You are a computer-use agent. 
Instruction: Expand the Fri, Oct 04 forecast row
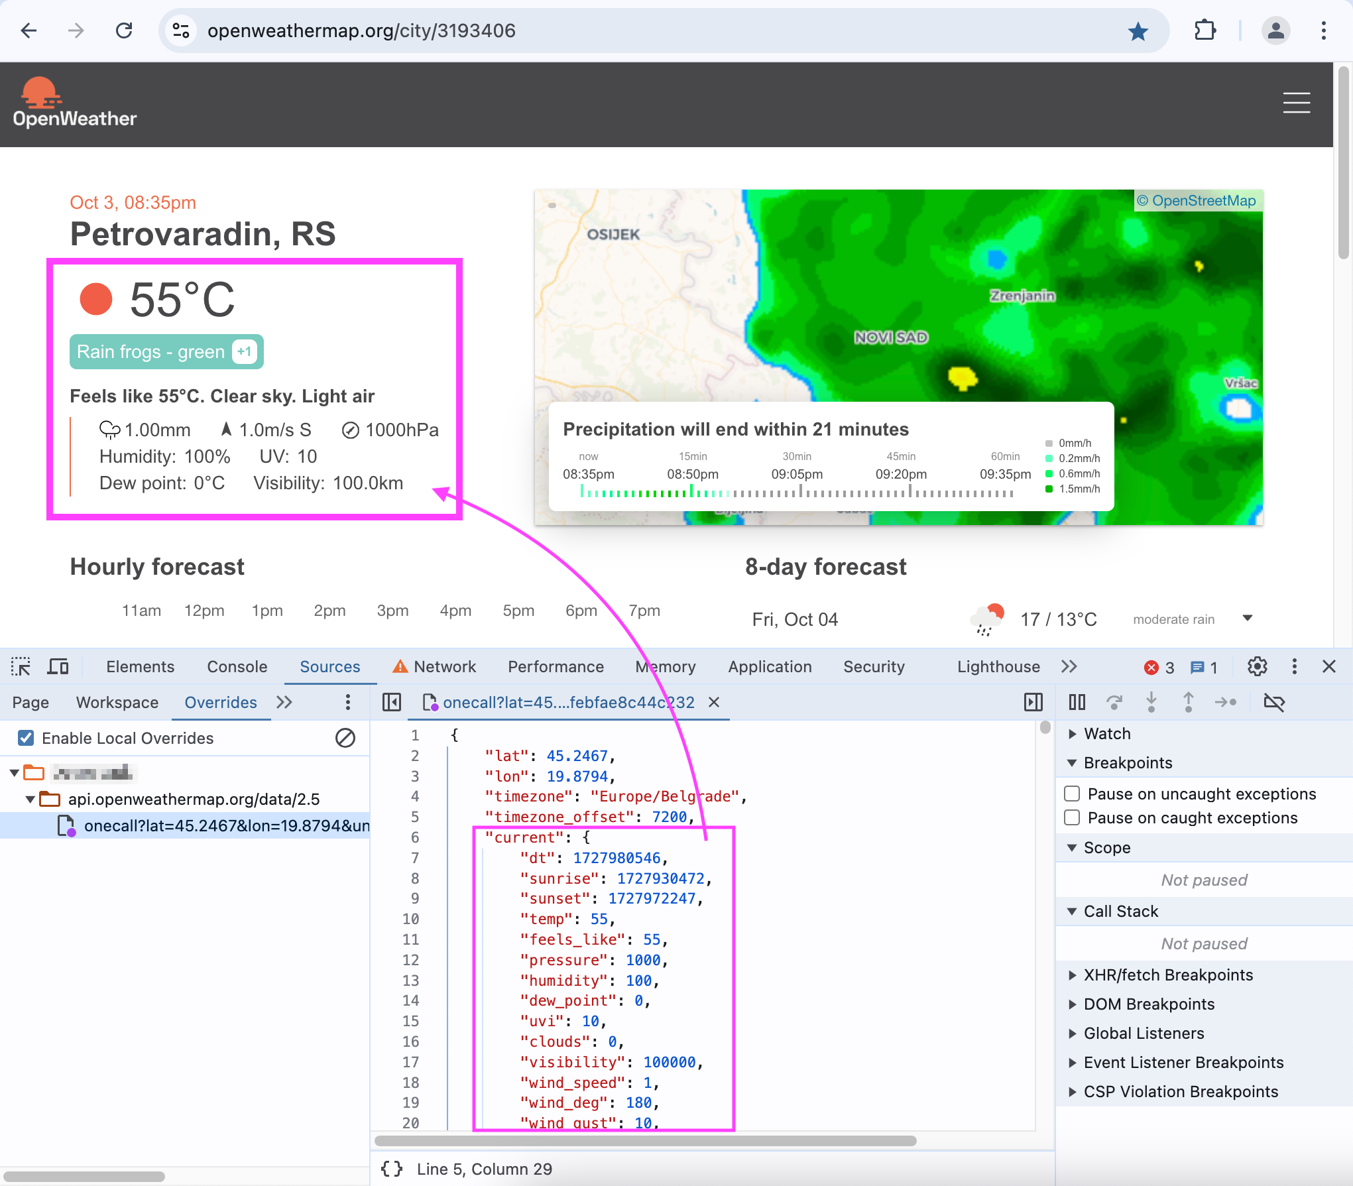(1247, 619)
